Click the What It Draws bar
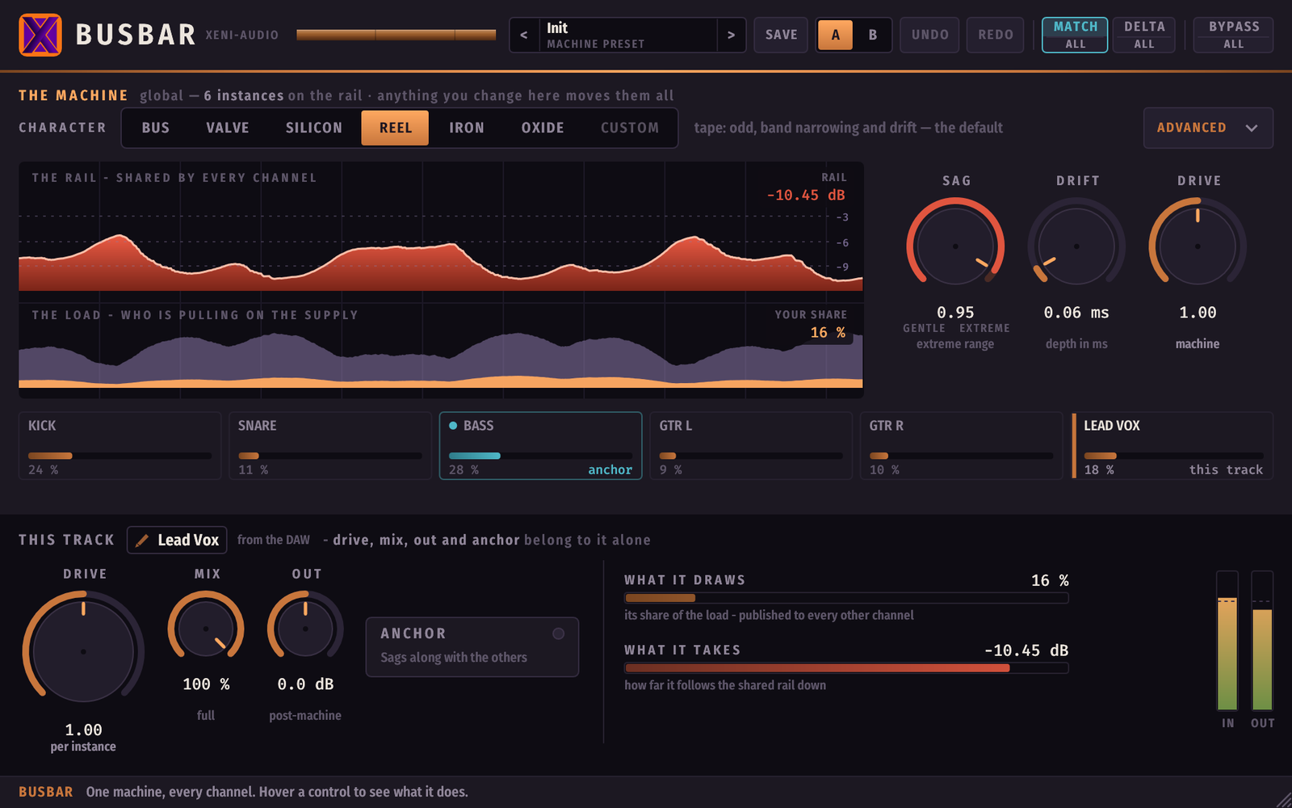The width and height of the screenshot is (1292, 808). tap(846, 598)
